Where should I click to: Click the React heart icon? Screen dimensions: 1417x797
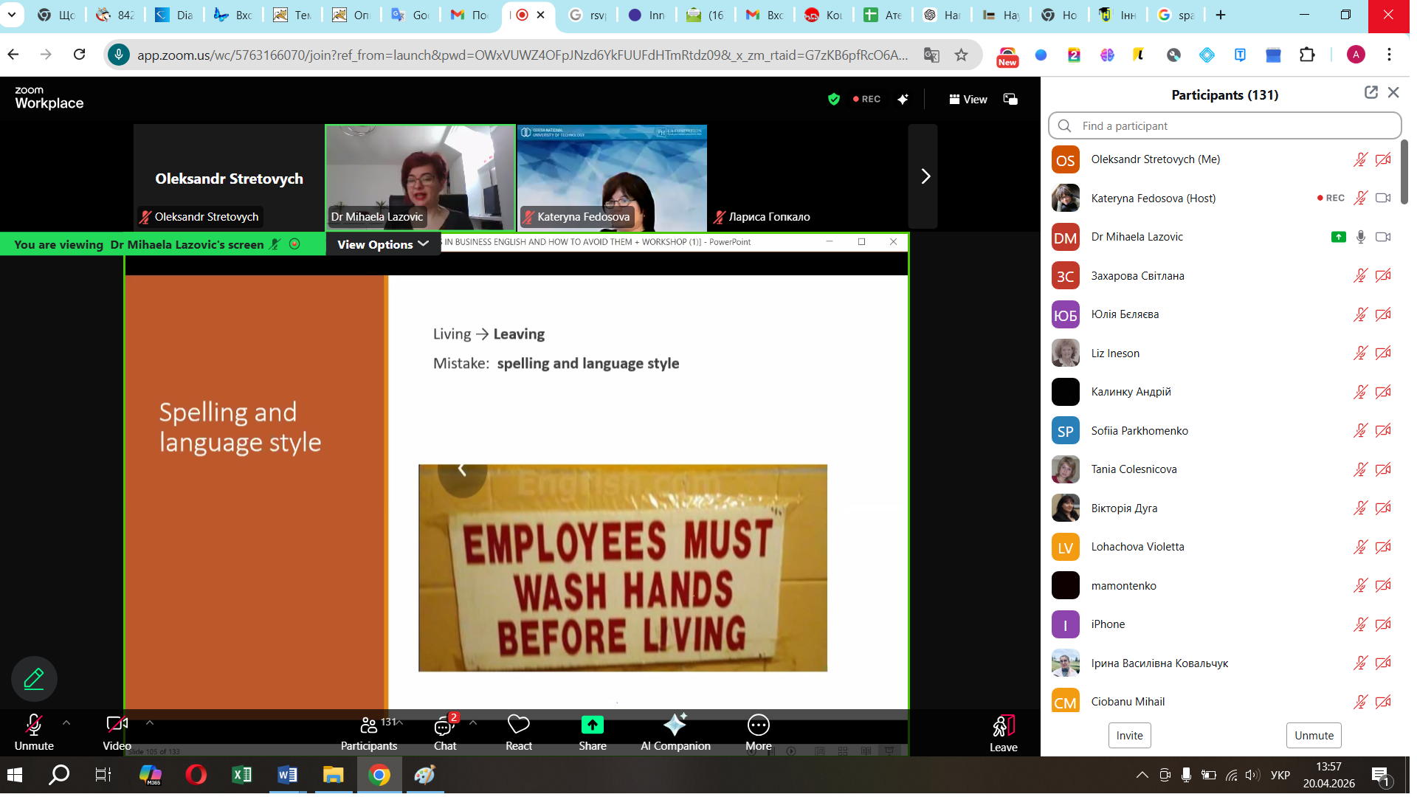(x=518, y=725)
